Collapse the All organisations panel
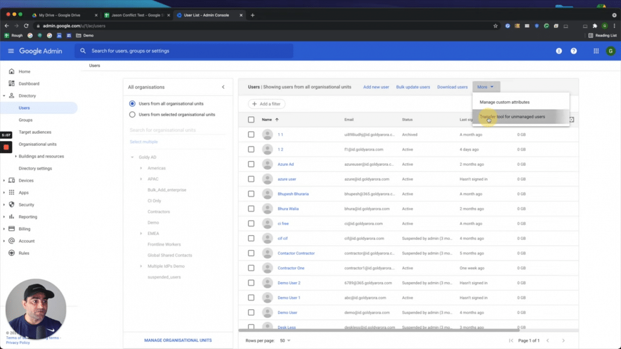 [223, 87]
